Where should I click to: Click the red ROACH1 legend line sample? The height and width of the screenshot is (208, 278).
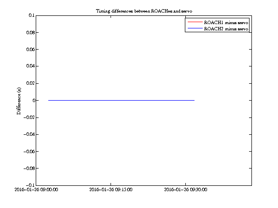[x=195, y=22]
